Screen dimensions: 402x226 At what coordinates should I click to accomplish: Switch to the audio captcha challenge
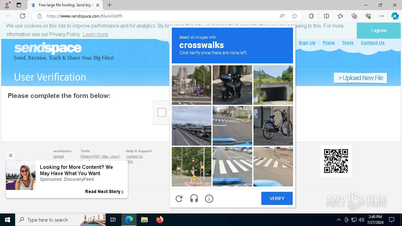coord(194,199)
